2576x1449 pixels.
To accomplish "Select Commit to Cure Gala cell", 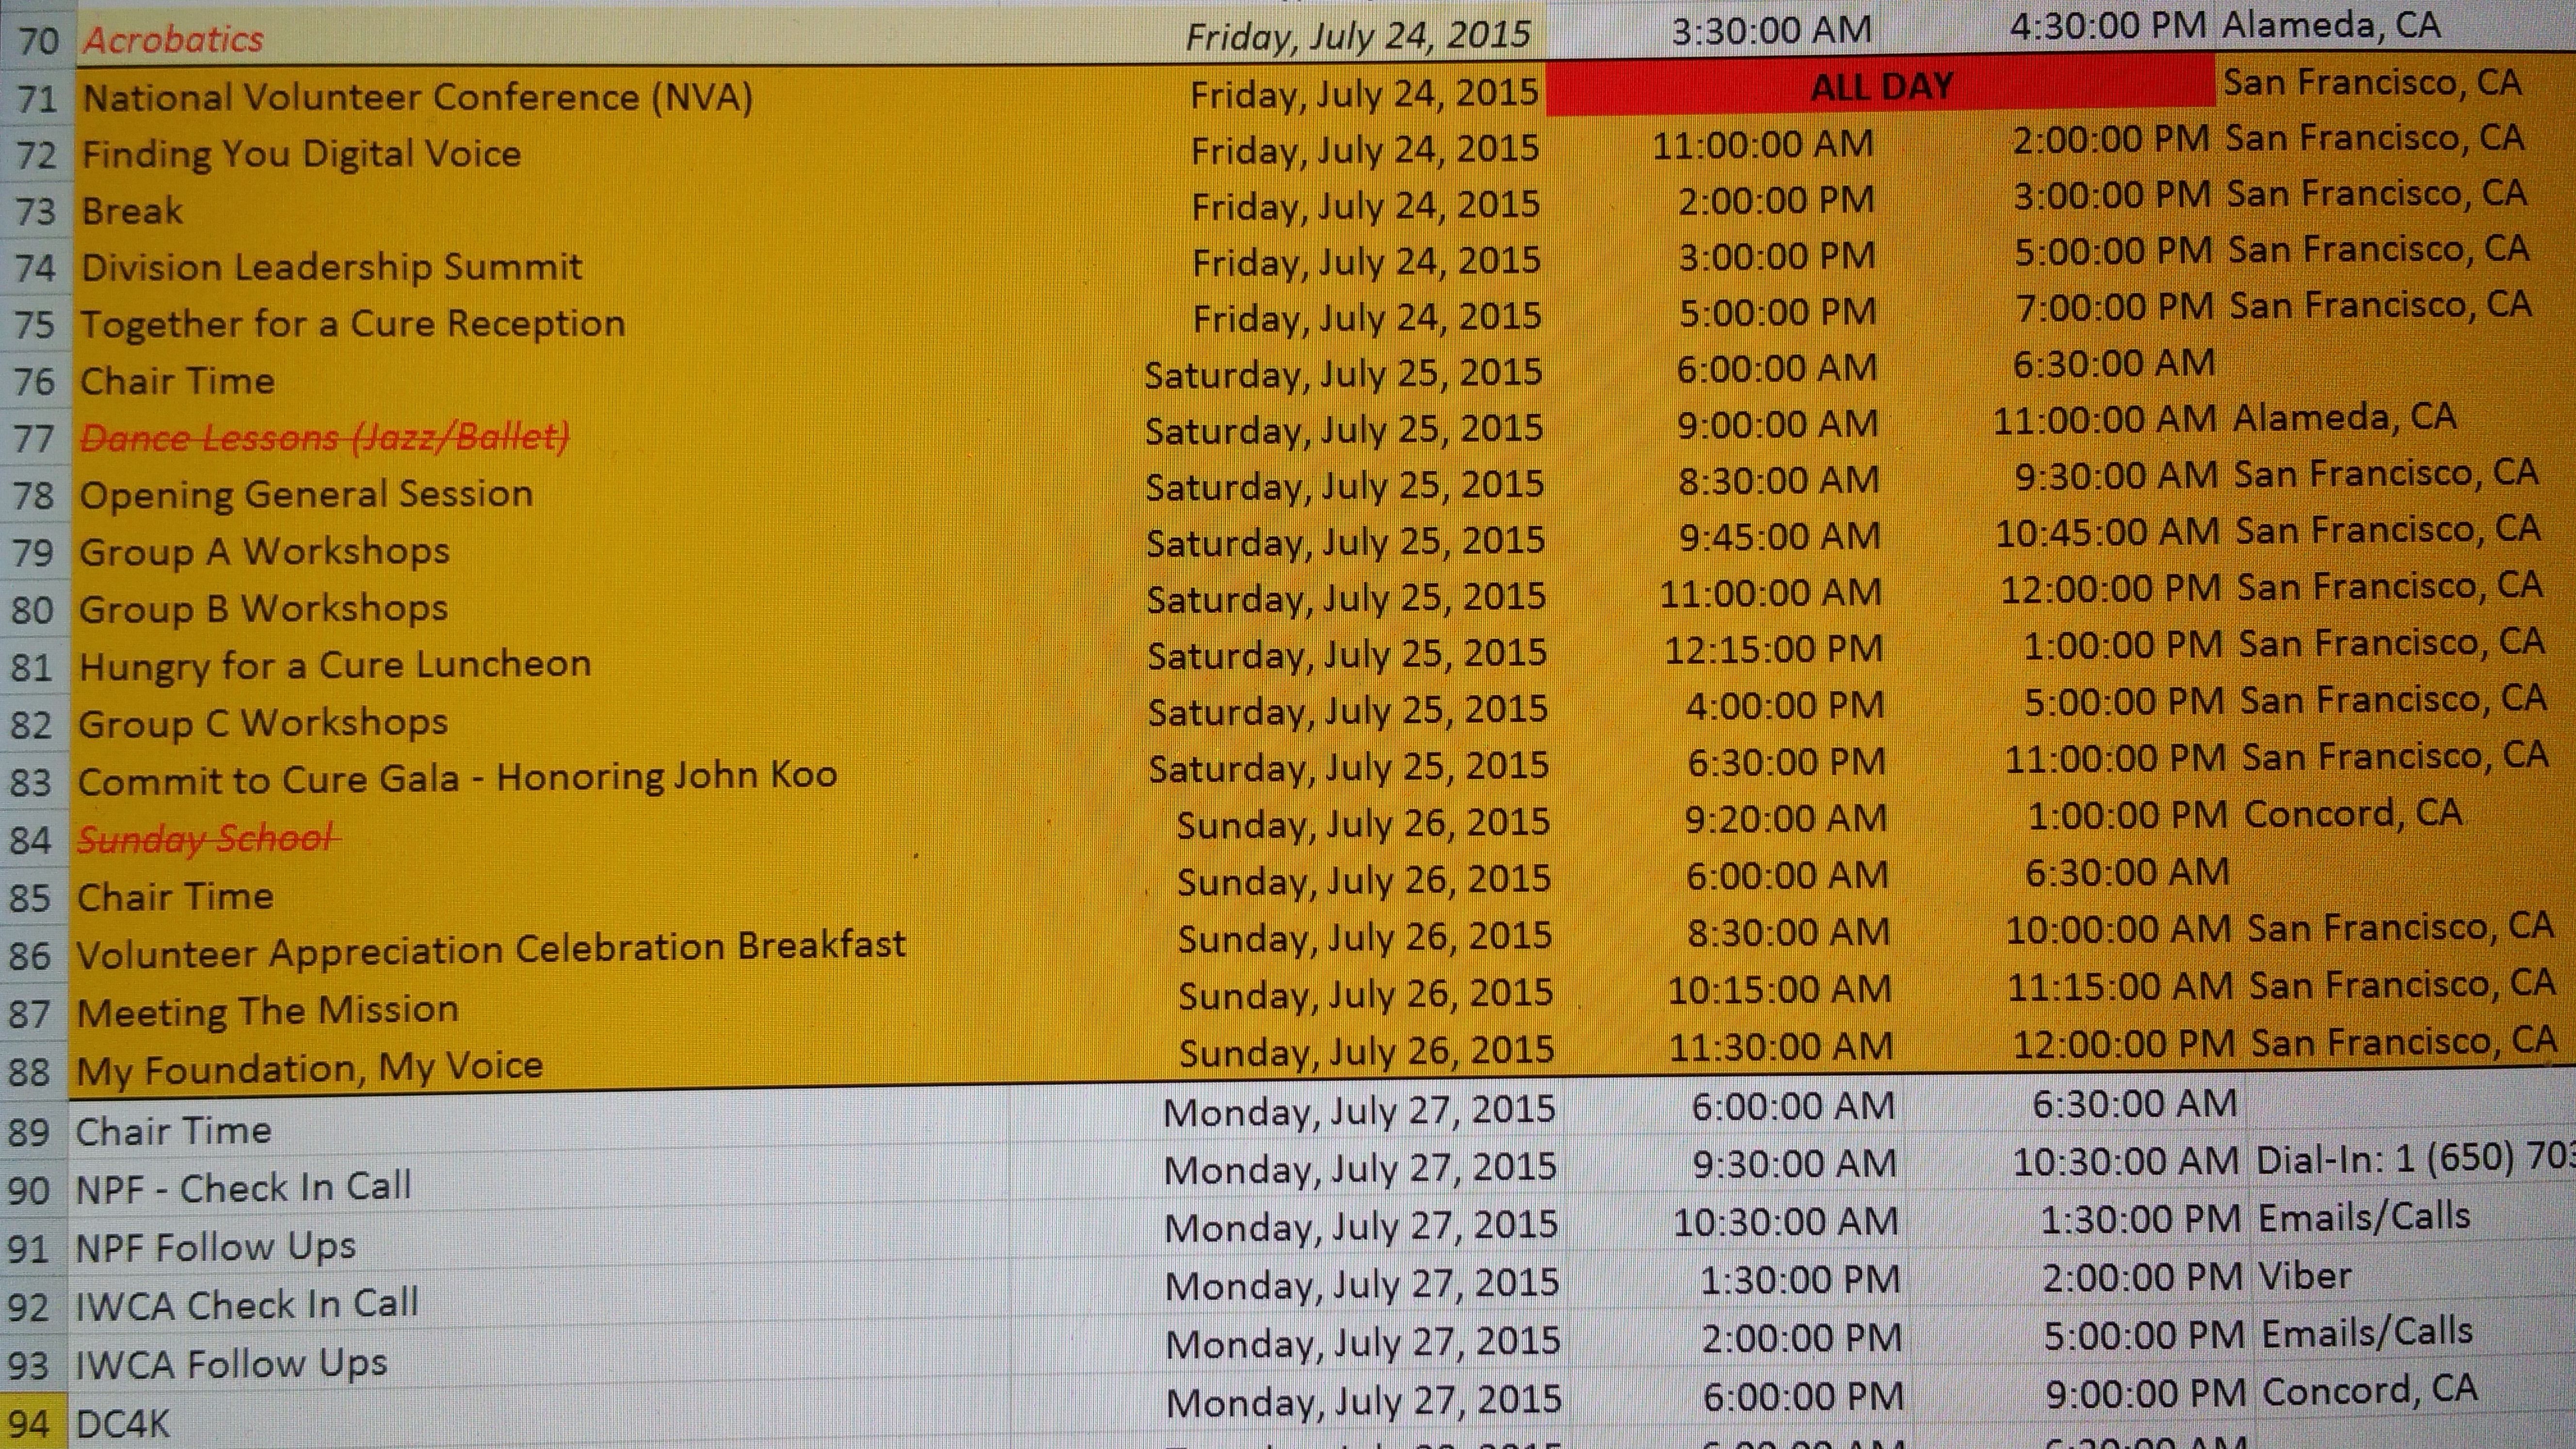I will [457, 778].
